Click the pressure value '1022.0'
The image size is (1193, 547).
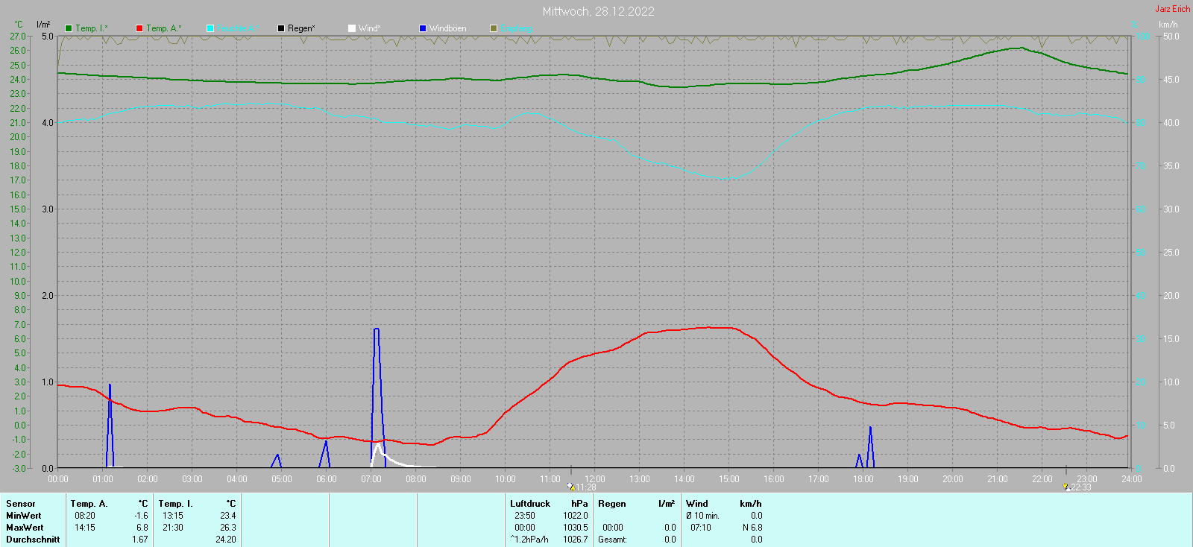(576, 516)
